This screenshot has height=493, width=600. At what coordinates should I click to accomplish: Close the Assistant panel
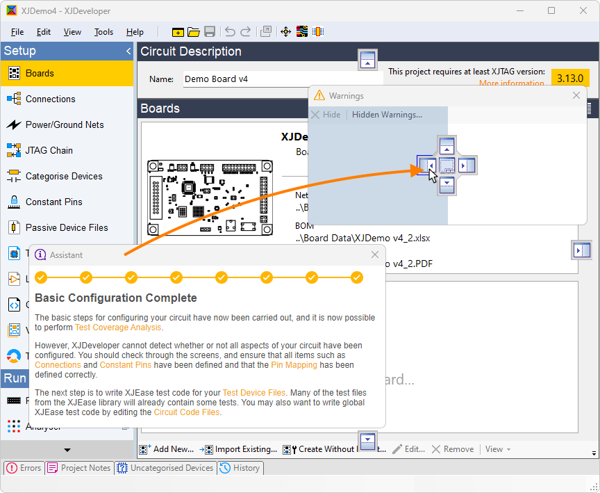pos(375,255)
